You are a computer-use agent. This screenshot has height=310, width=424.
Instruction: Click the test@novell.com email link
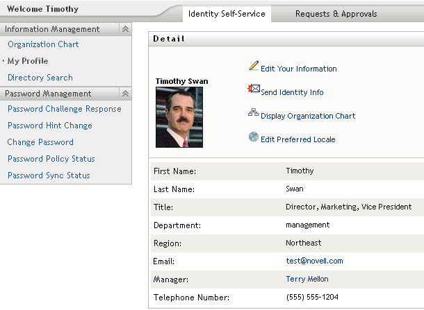pos(314,261)
